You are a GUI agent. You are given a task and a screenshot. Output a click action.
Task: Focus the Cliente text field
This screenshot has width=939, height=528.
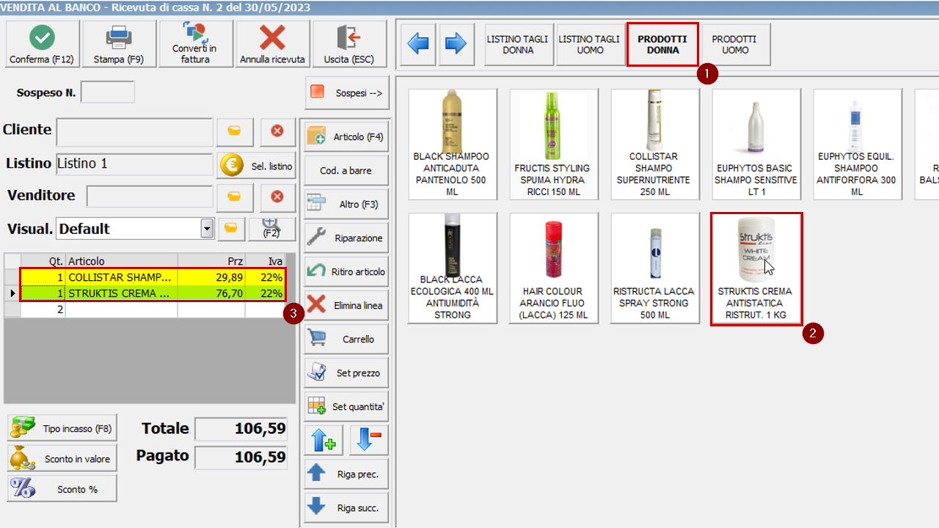135,132
